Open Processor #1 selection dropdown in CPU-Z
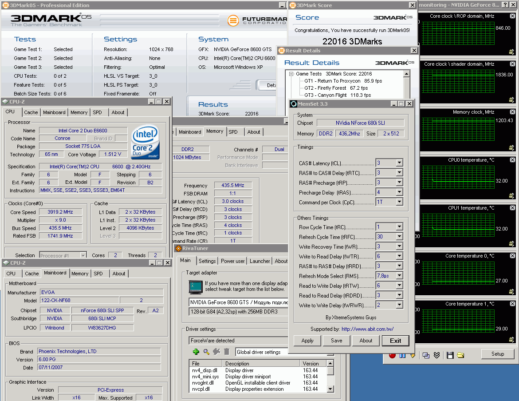This screenshot has height=401, width=519. coord(83,255)
